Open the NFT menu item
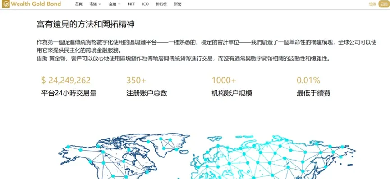 [x=131, y=4]
